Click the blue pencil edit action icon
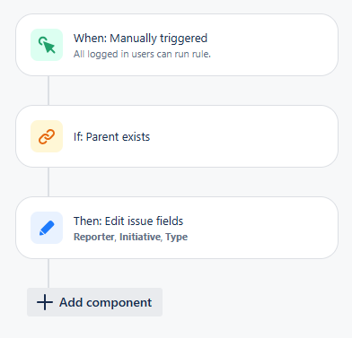Screen dimensions: 352x338 [x=47, y=228]
